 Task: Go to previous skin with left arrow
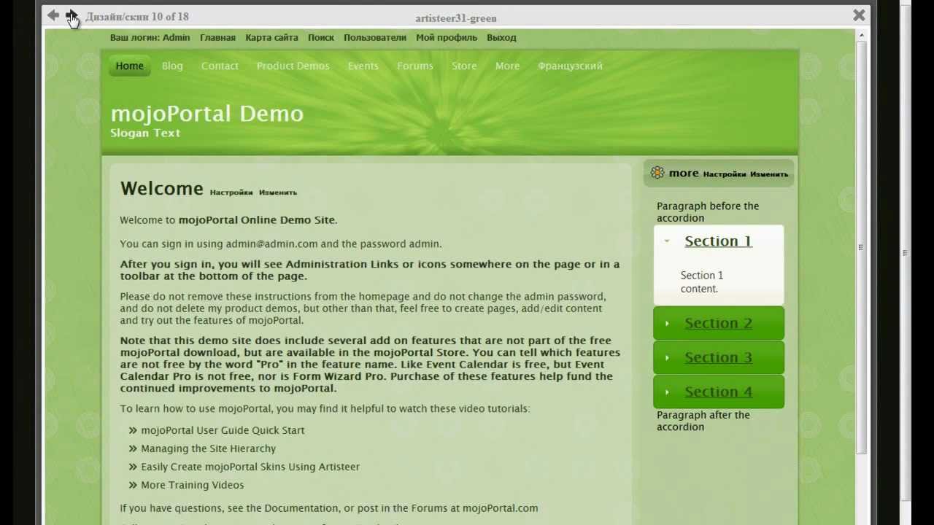53,15
